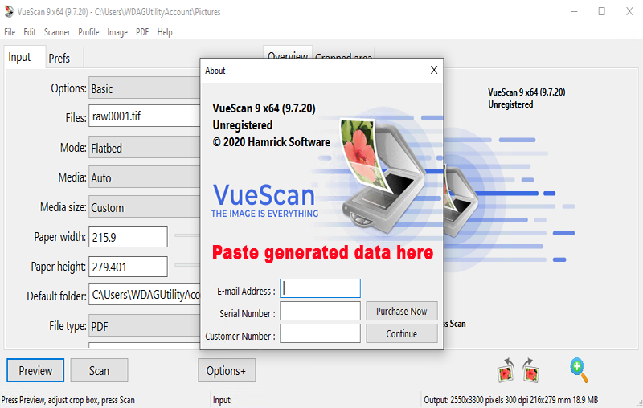This screenshot has width=643, height=408.
Task: Open the Options dropdown set to Basic
Action: [x=145, y=88]
